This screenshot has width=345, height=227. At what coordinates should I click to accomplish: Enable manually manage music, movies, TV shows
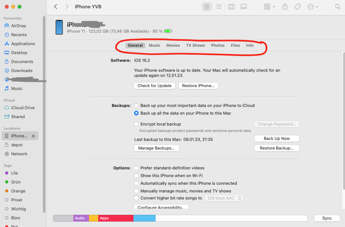point(136,191)
